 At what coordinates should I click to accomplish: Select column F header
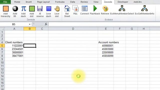tap(120, 29)
